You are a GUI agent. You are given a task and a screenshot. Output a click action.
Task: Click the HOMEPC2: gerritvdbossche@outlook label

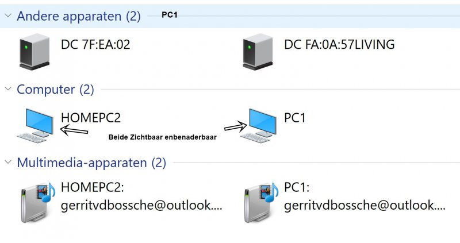click(140, 197)
